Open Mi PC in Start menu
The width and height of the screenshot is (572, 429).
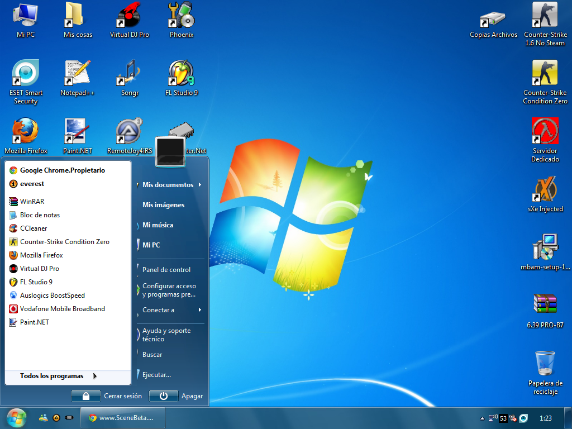coord(170,245)
